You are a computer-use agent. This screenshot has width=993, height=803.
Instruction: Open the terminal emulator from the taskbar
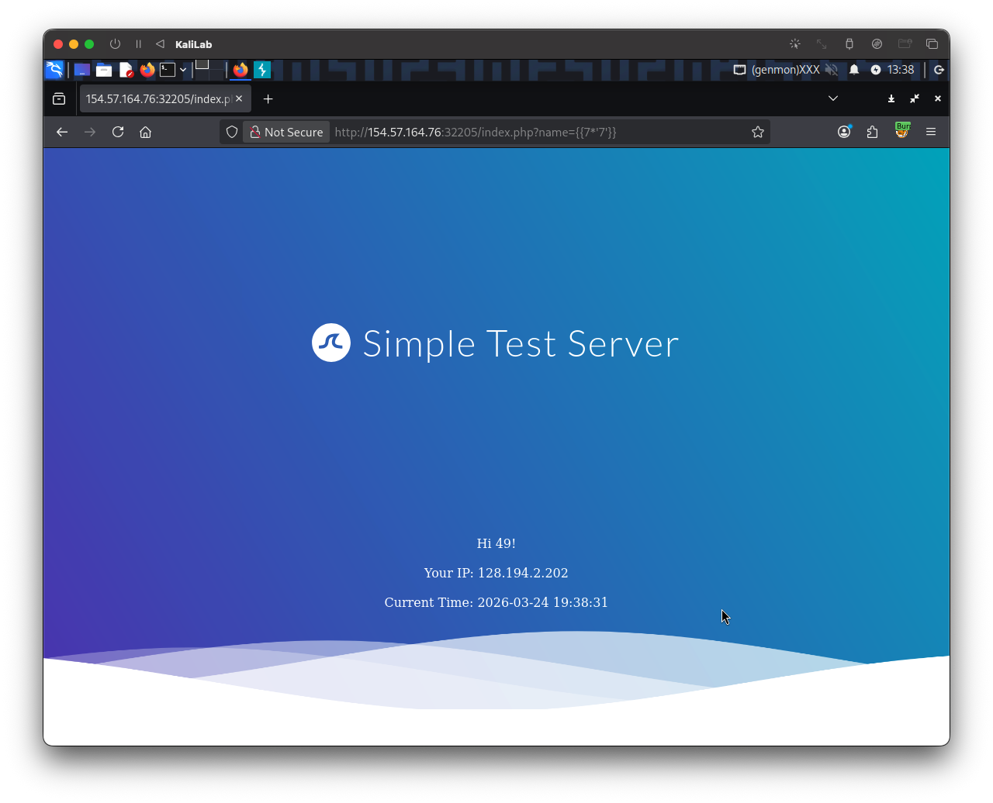pos(168,70)
